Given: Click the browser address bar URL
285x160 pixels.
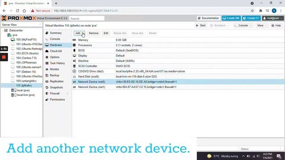Looking at the screenshot, I should point(86,11).
